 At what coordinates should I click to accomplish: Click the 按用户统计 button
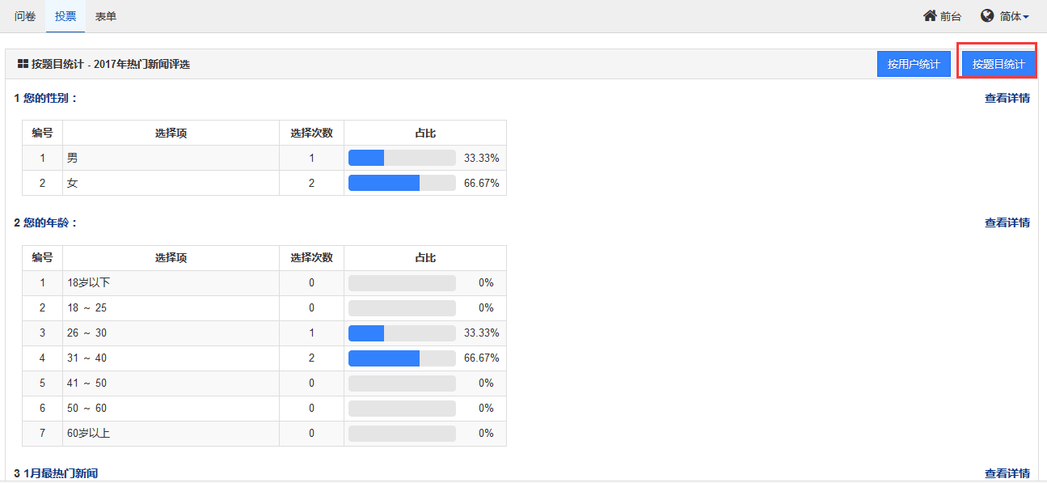point(914,64)
